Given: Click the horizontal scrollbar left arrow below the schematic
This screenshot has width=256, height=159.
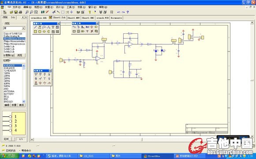Looking at the screenshot, I should point(32,139).
